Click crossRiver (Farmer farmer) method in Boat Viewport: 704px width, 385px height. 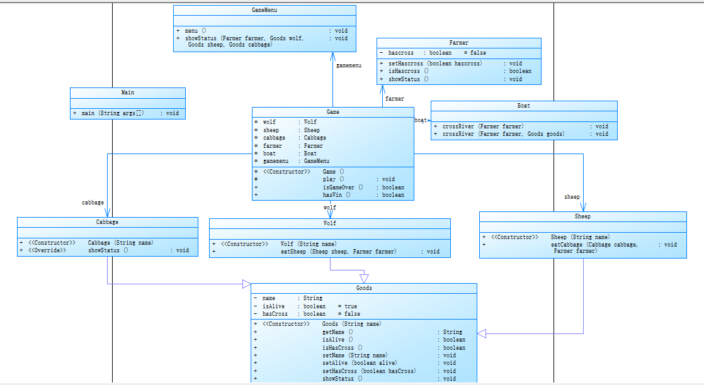521,126
